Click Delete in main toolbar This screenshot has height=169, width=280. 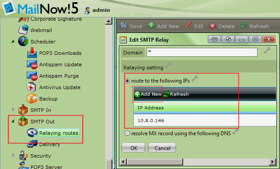[x=221, y=26]
